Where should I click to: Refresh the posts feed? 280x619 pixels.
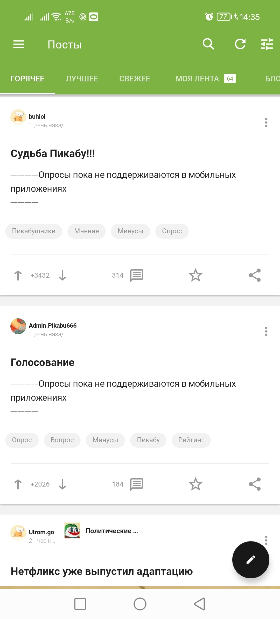click(x=240, y=44)
